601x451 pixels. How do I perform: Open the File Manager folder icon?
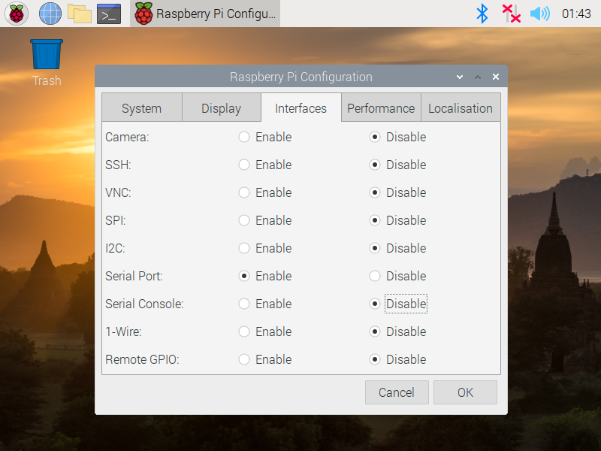point(80,14)
